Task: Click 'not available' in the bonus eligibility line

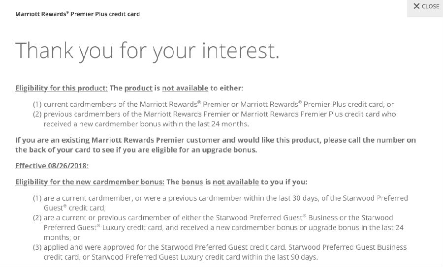Action: tap(236, 182)
